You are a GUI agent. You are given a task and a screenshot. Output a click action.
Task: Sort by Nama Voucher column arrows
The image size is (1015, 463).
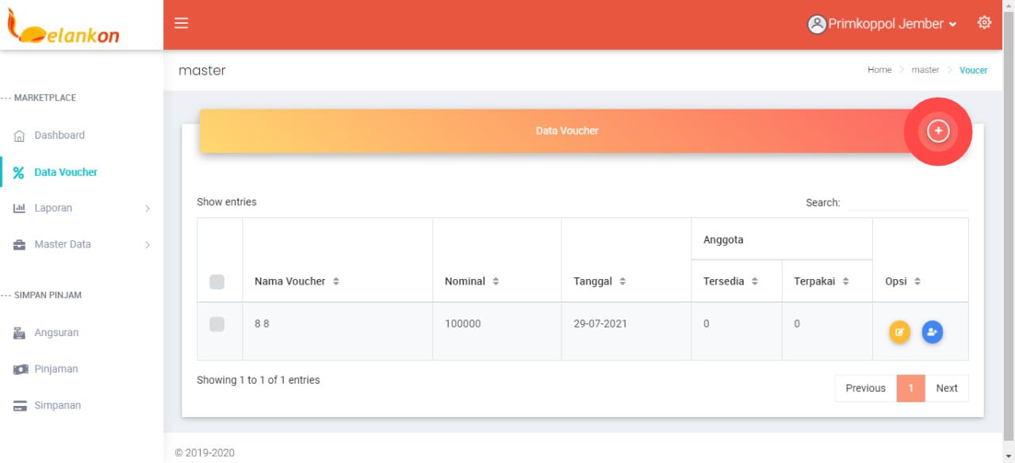click(x=336, y=281)
